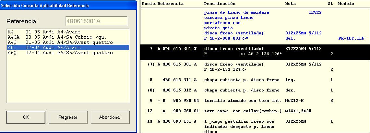Click 'F 4B-2-060 001>>*' chassis text
Image resolution: width=370 pixels, height=133 pixels.
pyautogui.click(x=226, y=38)
